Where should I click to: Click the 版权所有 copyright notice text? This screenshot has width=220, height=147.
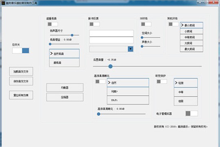[x=180, y=127]
